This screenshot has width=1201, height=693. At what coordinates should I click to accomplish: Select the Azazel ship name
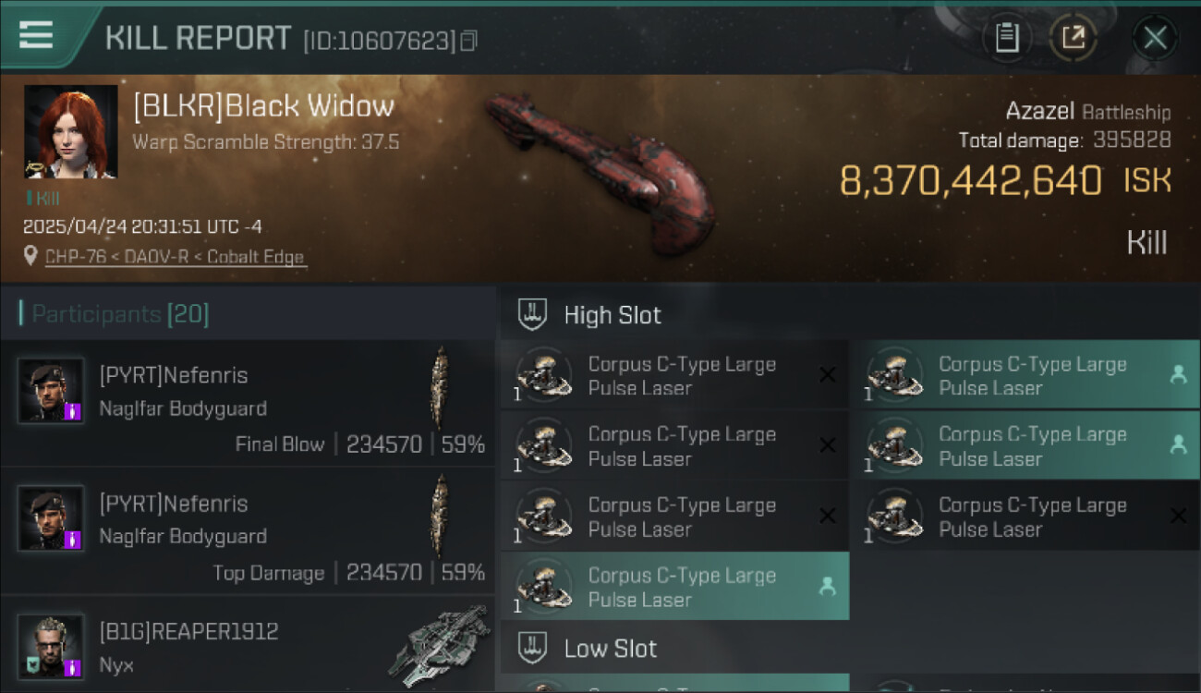point(1039,112)
